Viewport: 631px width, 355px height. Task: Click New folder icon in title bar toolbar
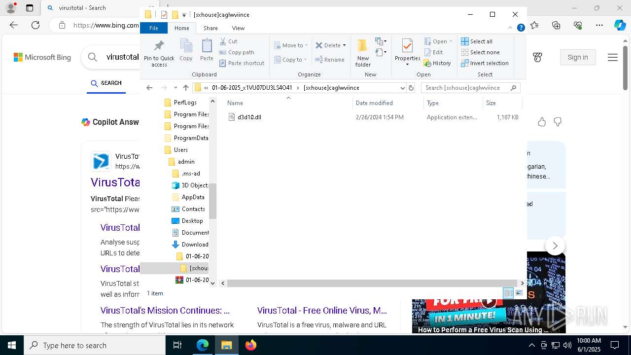[x=175, y=15]
